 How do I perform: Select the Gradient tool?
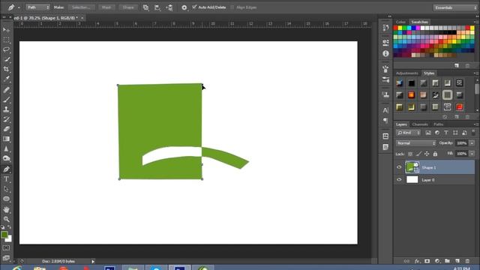(x=6, y=139)
